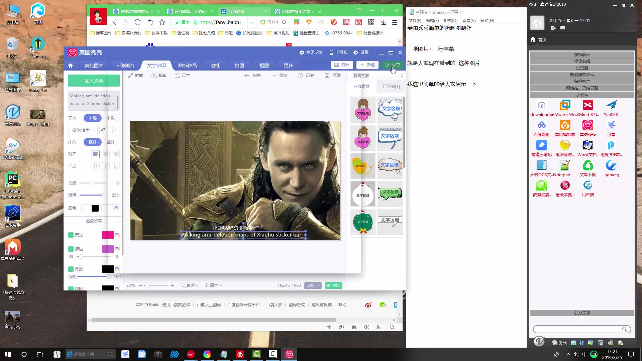Open stroke color picker wheel
The image size is (642, 361).
pyautogui.click(x=117, y=249)
